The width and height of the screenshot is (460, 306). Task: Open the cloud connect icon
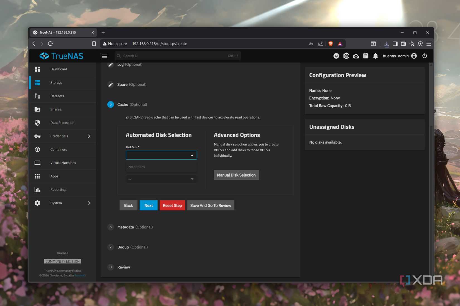[356, 56]
